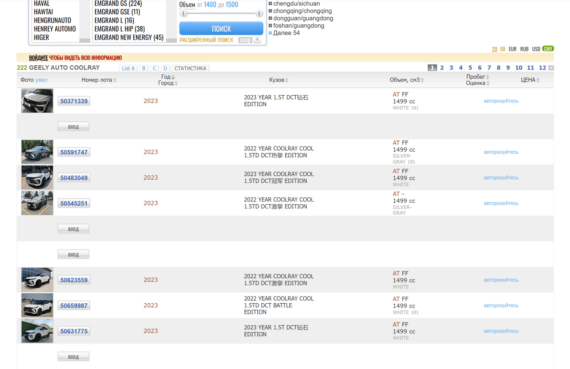This screenshot has height=369, width=570.
Task: Click the next-page arrow after 12
Action: tap(551, 68)
